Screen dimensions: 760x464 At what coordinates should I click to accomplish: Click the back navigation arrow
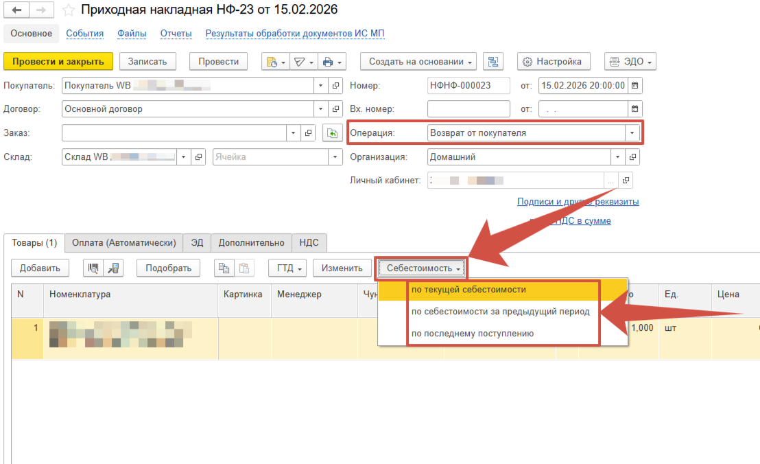(16, 10)
